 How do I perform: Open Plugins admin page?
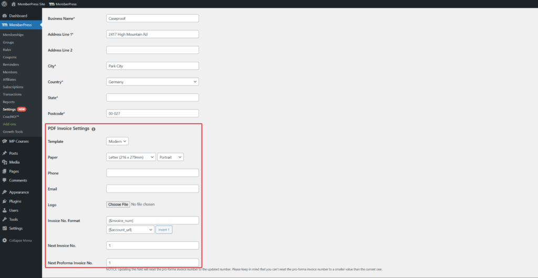click(x=15, y=201)
